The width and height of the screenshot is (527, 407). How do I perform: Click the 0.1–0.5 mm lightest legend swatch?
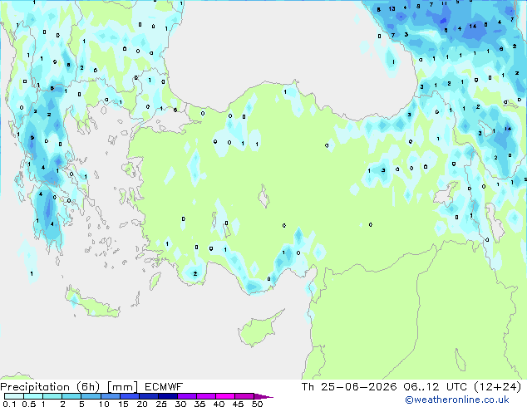coord(14,396)
